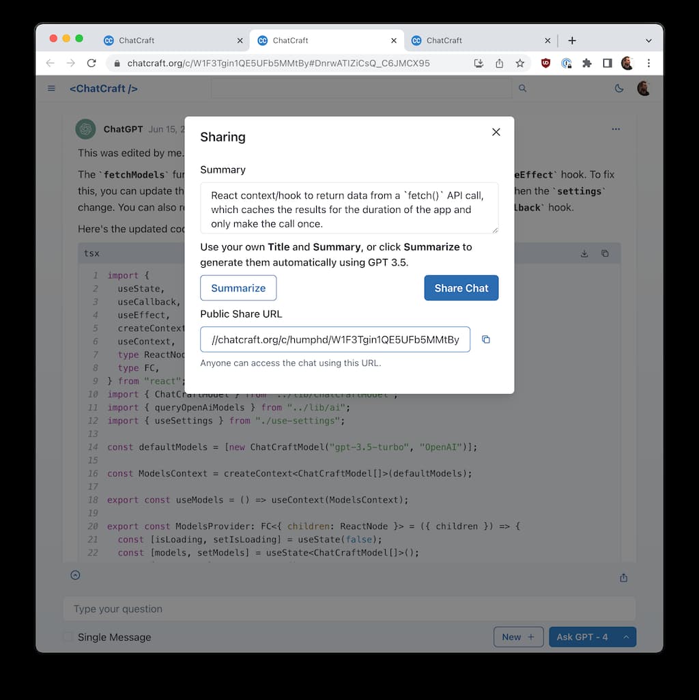Screen dimensions: 699x700
Task: Open the browser tab list chevron
Action: (648, 41)
